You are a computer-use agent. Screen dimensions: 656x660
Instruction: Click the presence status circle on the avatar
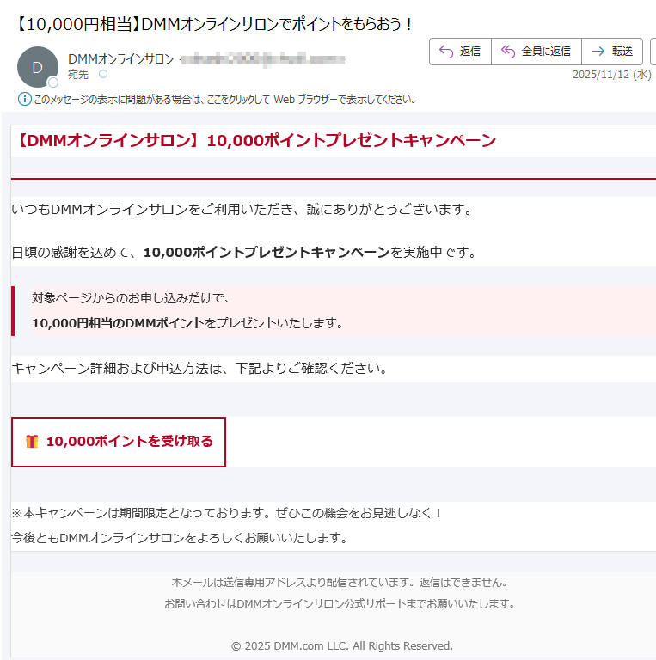[x=53, y=82]
